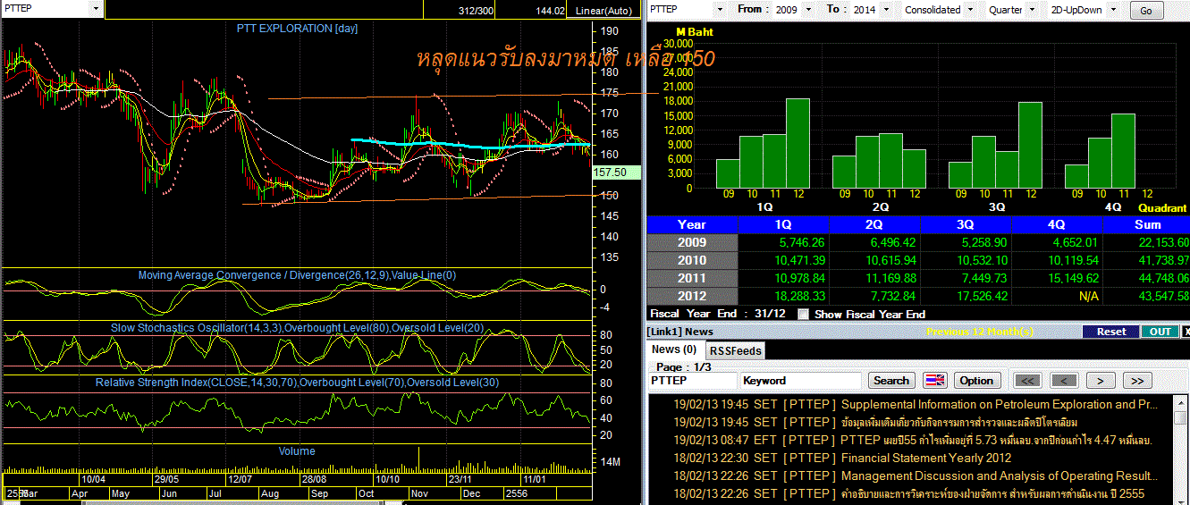Select the 2011 year row header
This screenshot has width=1190, height=505.
point(692,278)
